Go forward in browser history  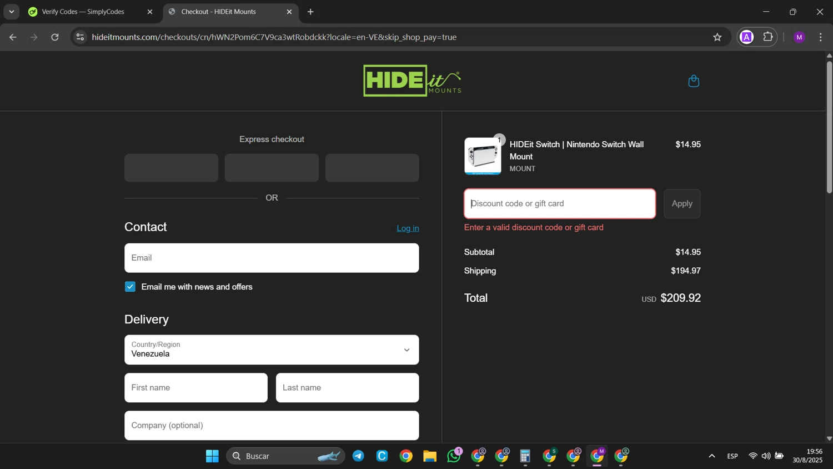pos(34,37)
